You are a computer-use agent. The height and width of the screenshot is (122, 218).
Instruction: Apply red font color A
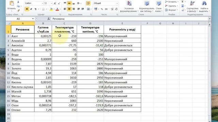point(57,9)
